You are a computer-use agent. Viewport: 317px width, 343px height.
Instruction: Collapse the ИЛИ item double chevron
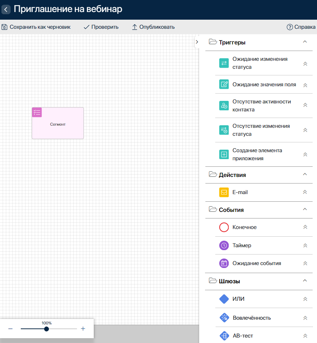click(305, 299)
